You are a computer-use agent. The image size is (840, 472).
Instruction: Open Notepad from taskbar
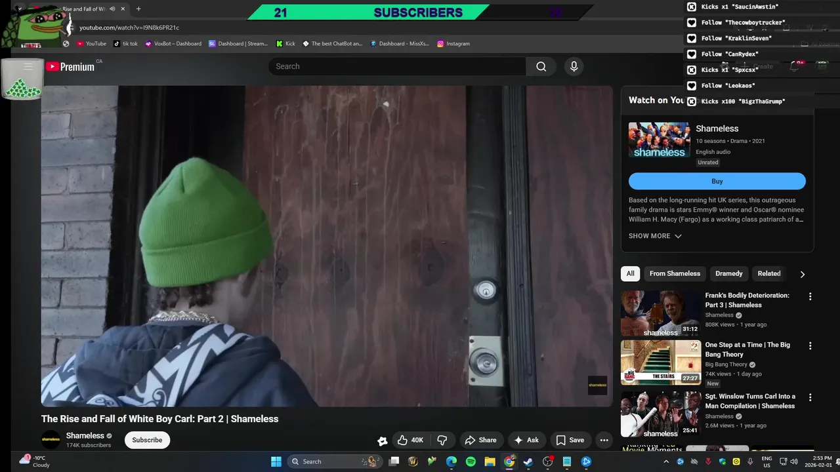(x=567, y=462)
